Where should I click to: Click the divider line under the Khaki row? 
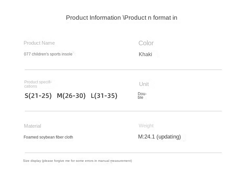point(123,70)
